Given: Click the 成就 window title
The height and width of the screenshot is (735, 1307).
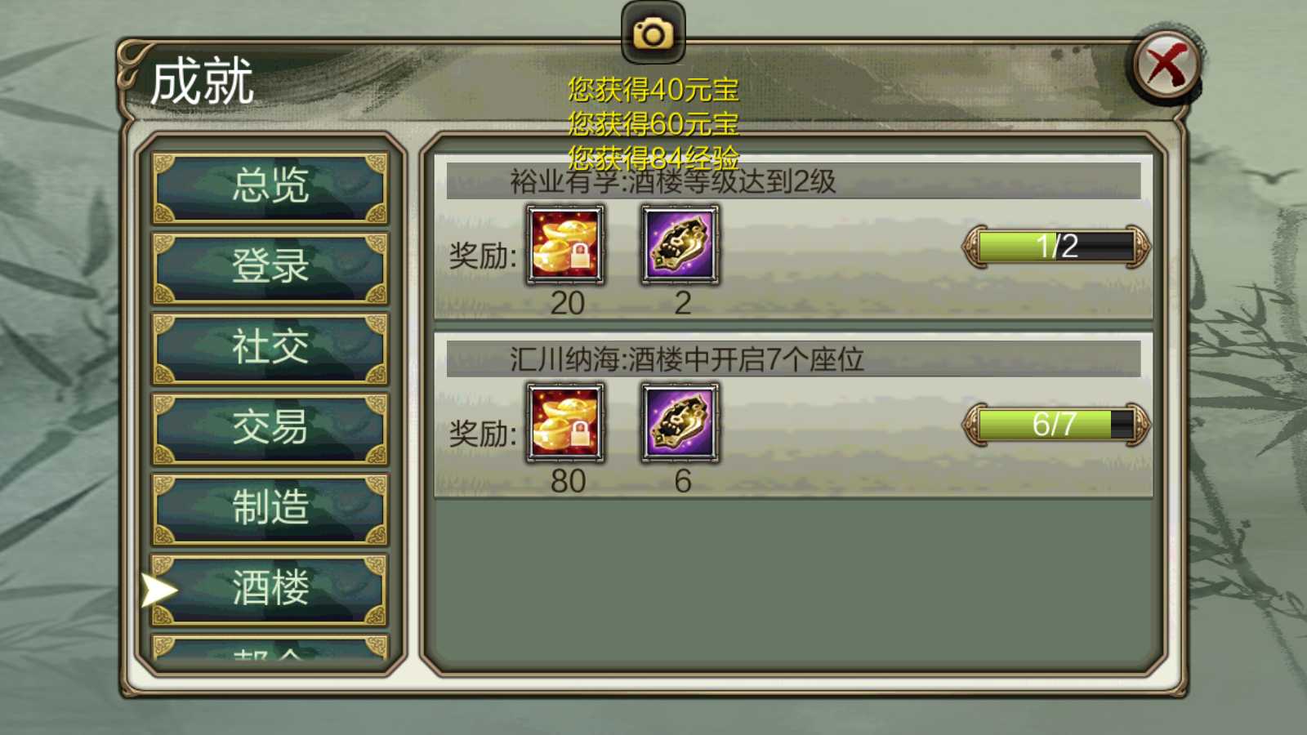Looking at the screenshot, I should tap(202, 81).
